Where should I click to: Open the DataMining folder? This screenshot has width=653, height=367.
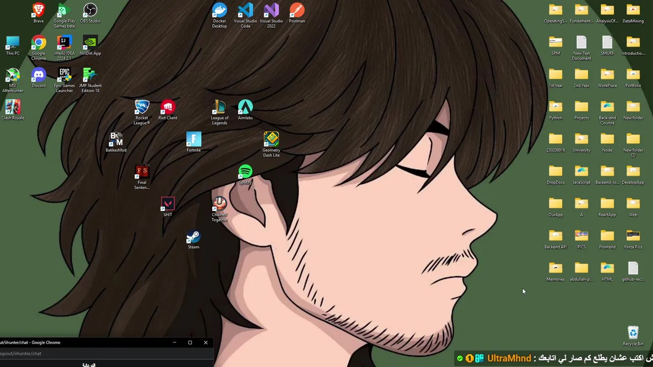[633, 13]
